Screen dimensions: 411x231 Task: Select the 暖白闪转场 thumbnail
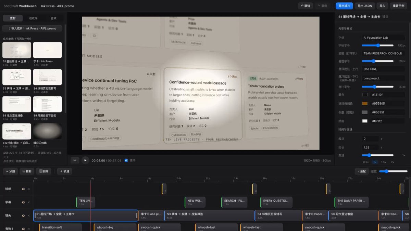[47, 131]
